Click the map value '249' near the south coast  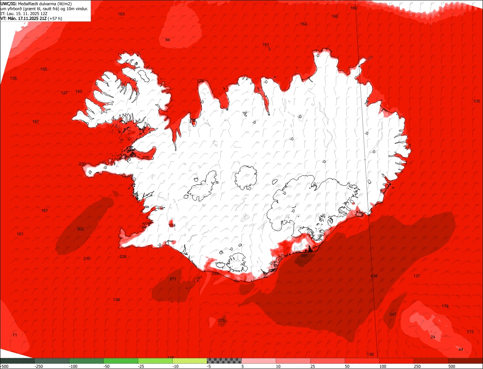pyautogui.click(x=215, y=274)
